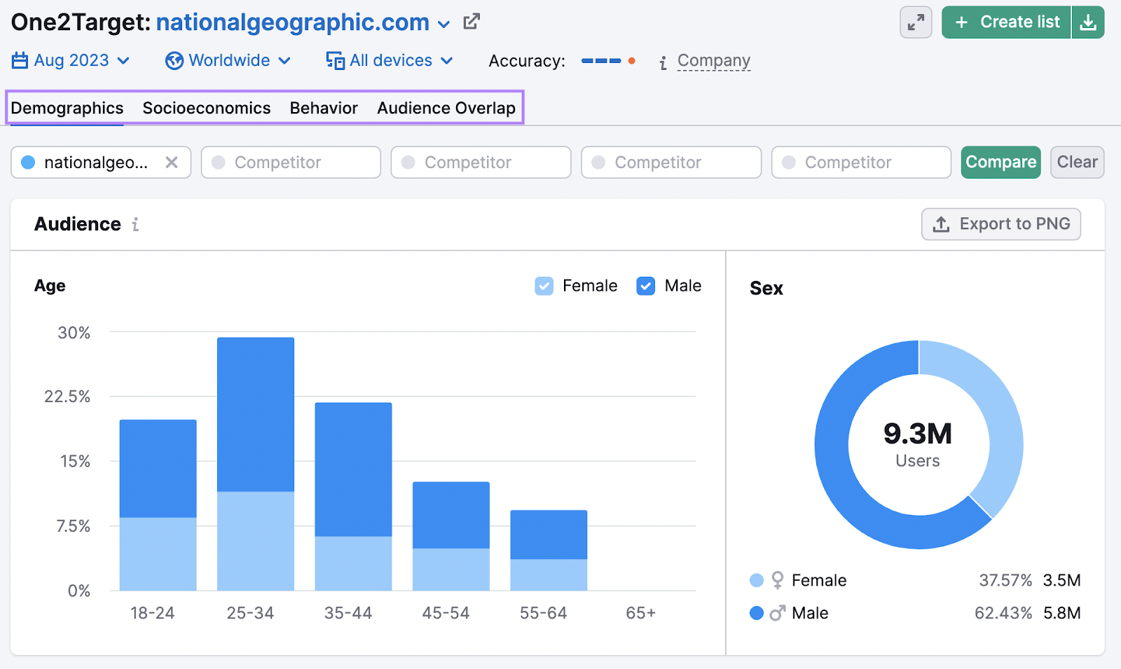Click the fullscreen expand icon near Create list
This screenshot has width=1121, height=669.
coord(915,22)
